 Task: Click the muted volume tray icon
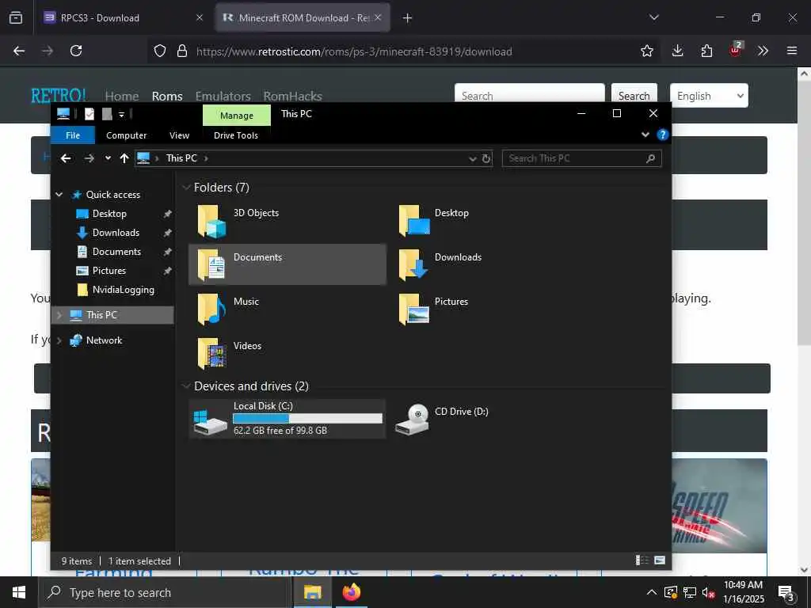pyautogui.click(x=708, y=592)
